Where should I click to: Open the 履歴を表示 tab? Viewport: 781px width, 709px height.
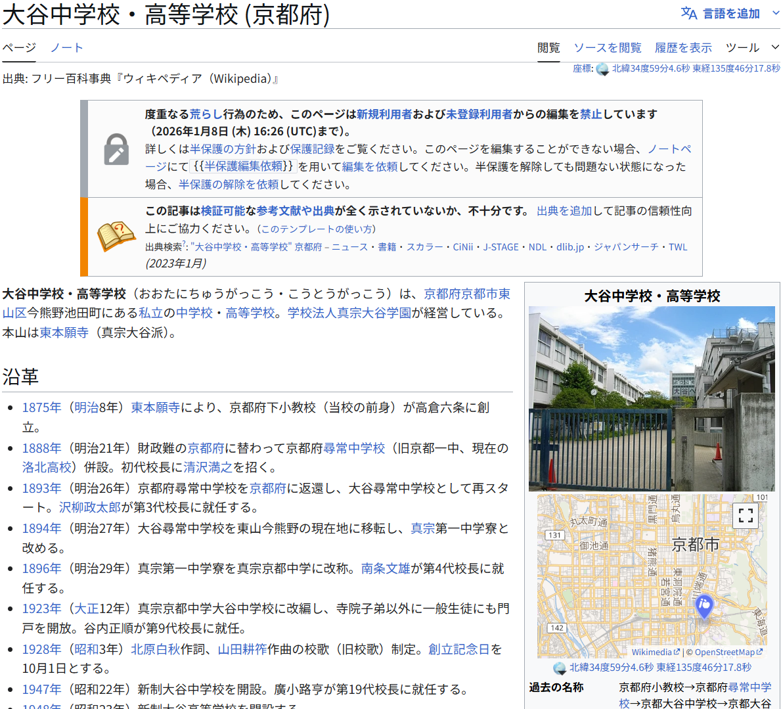coord(683,48)
